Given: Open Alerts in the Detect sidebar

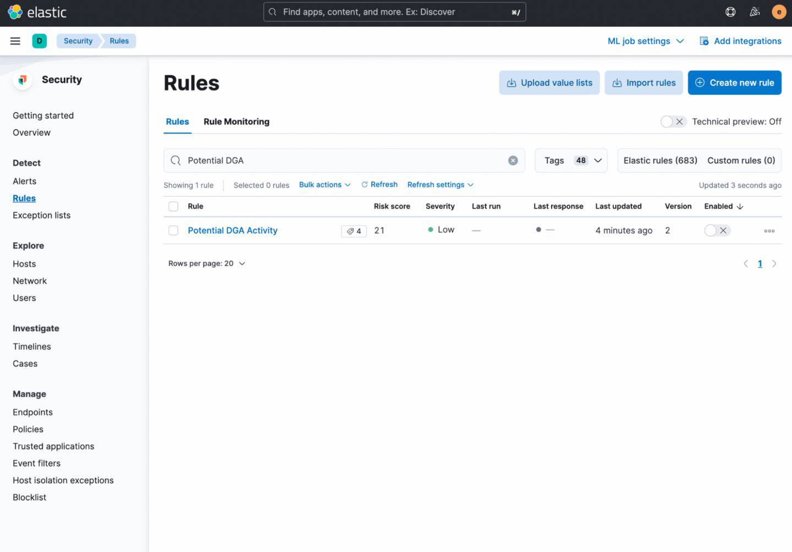Looking at the screenshot, I should (24, 181).
